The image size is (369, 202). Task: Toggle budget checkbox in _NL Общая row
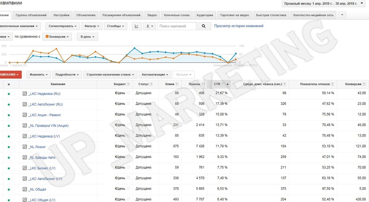click(x=128, y=188)
